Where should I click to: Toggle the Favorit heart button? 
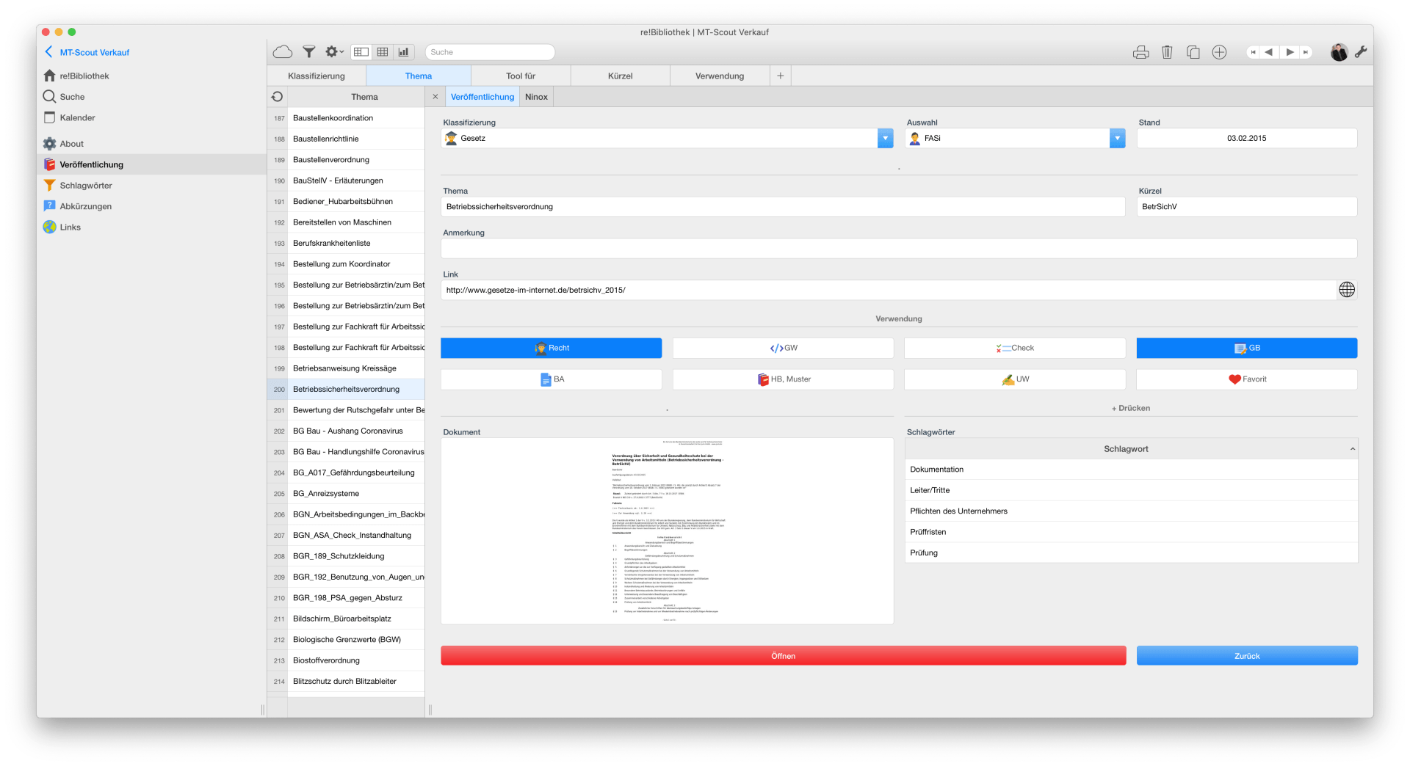1246,379
